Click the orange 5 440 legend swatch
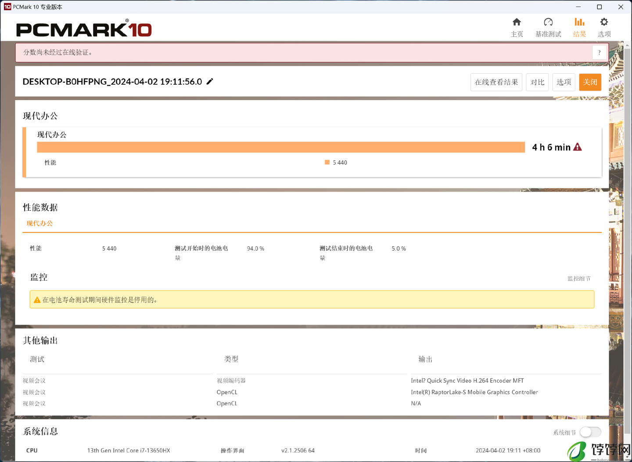Image resolution: width=632 pixels, height=462 pixels. 327,162
